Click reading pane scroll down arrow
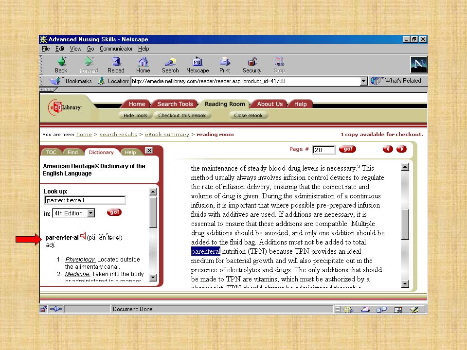 (x=405, y=283)
